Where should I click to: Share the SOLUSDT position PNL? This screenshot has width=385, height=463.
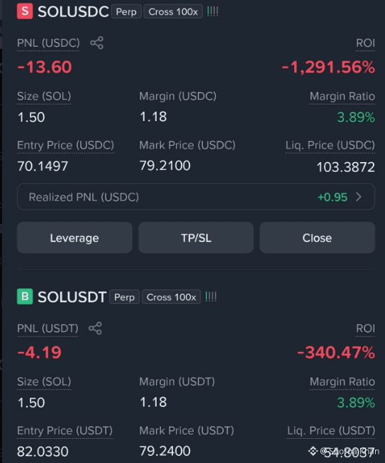tap(95, 328)
